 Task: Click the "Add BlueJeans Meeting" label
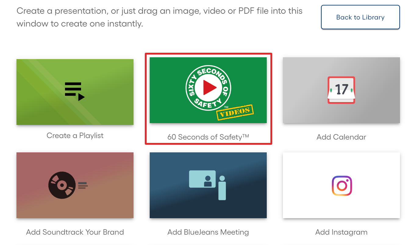pyautogui.click(x=208, y=232)
